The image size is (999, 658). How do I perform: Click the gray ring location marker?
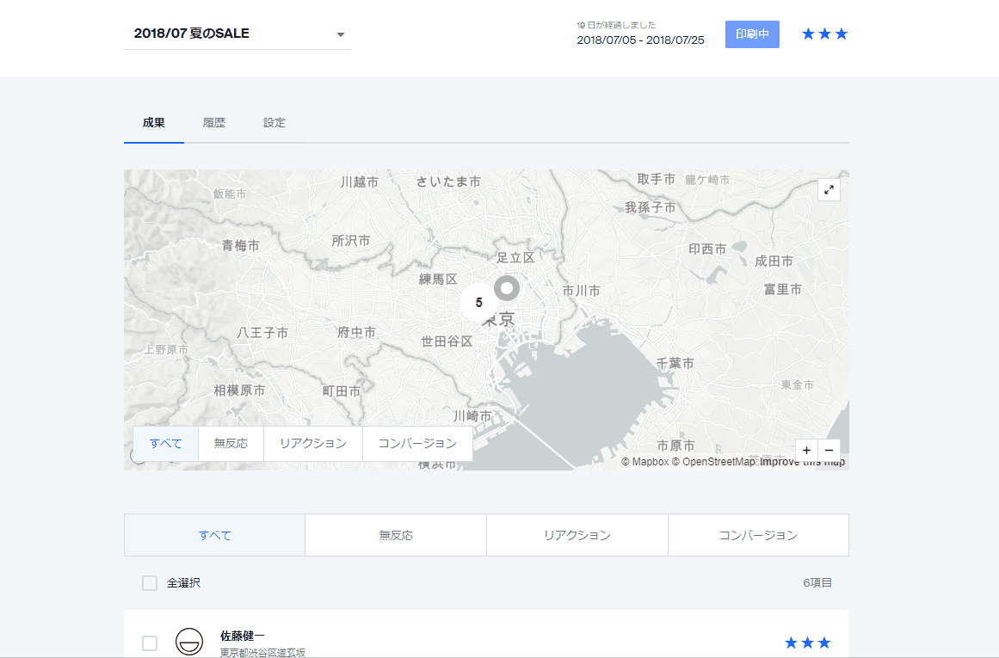(508, 288)
